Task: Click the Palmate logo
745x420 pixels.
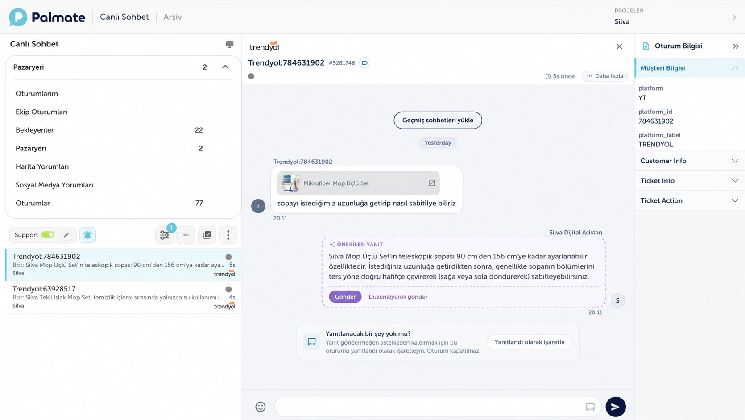Action: pyautogui.click(x=47, y=17)
